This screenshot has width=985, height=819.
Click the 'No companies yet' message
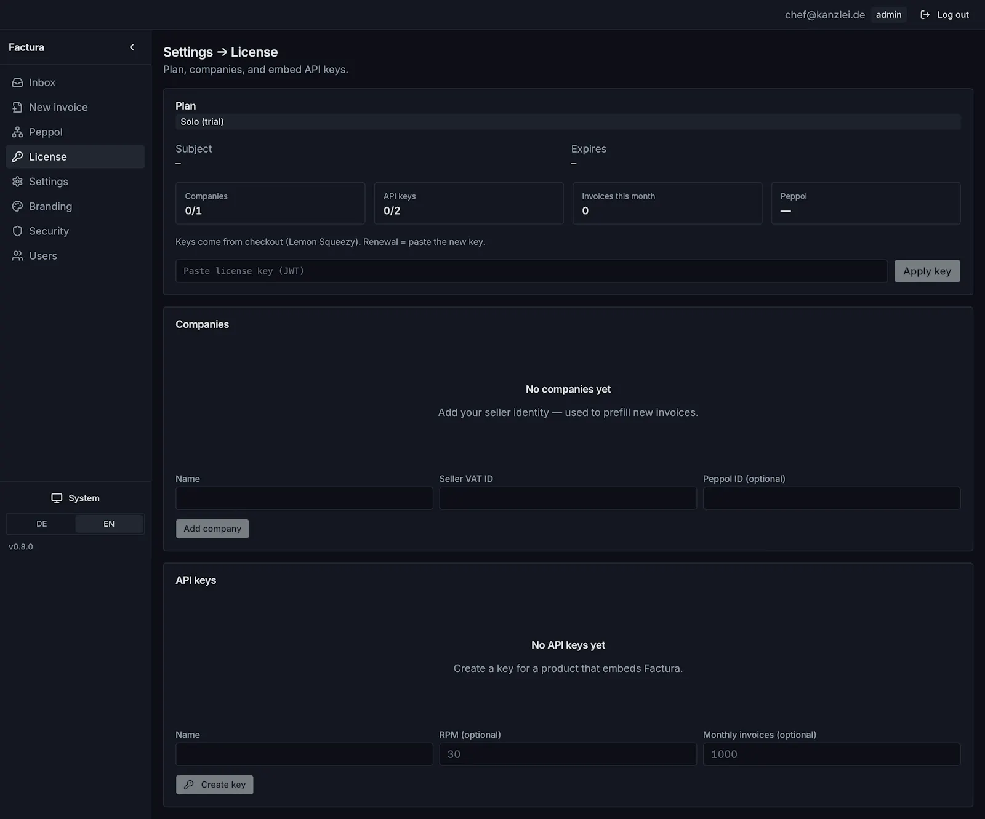point(568,390)
